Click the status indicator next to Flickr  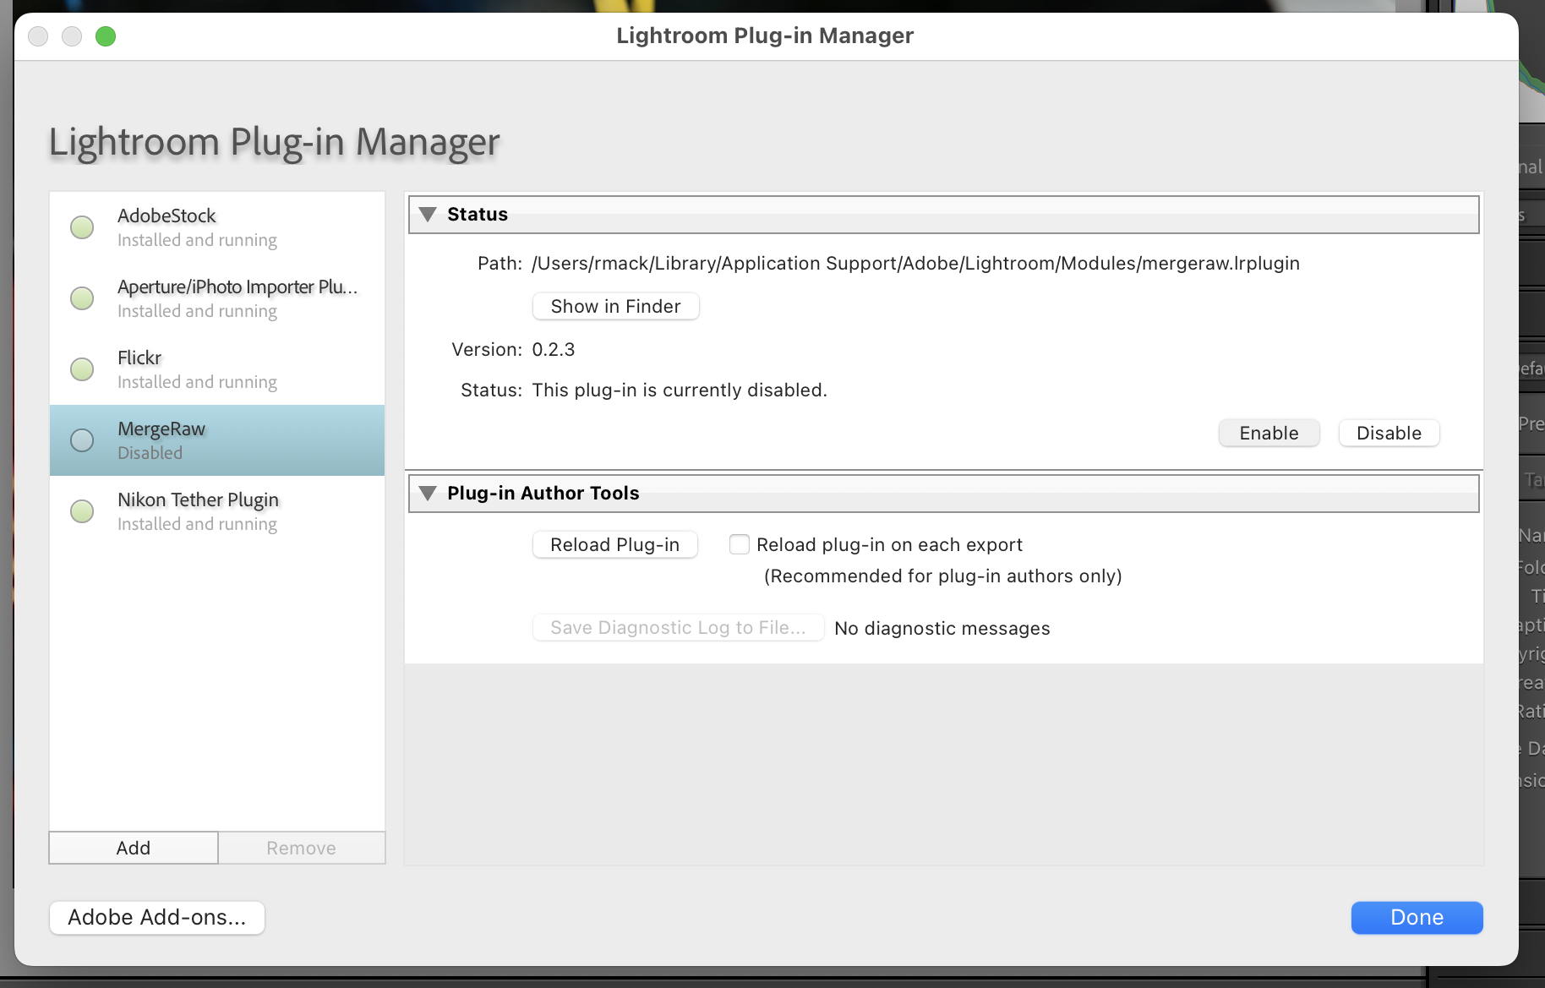tap(81, 369)
